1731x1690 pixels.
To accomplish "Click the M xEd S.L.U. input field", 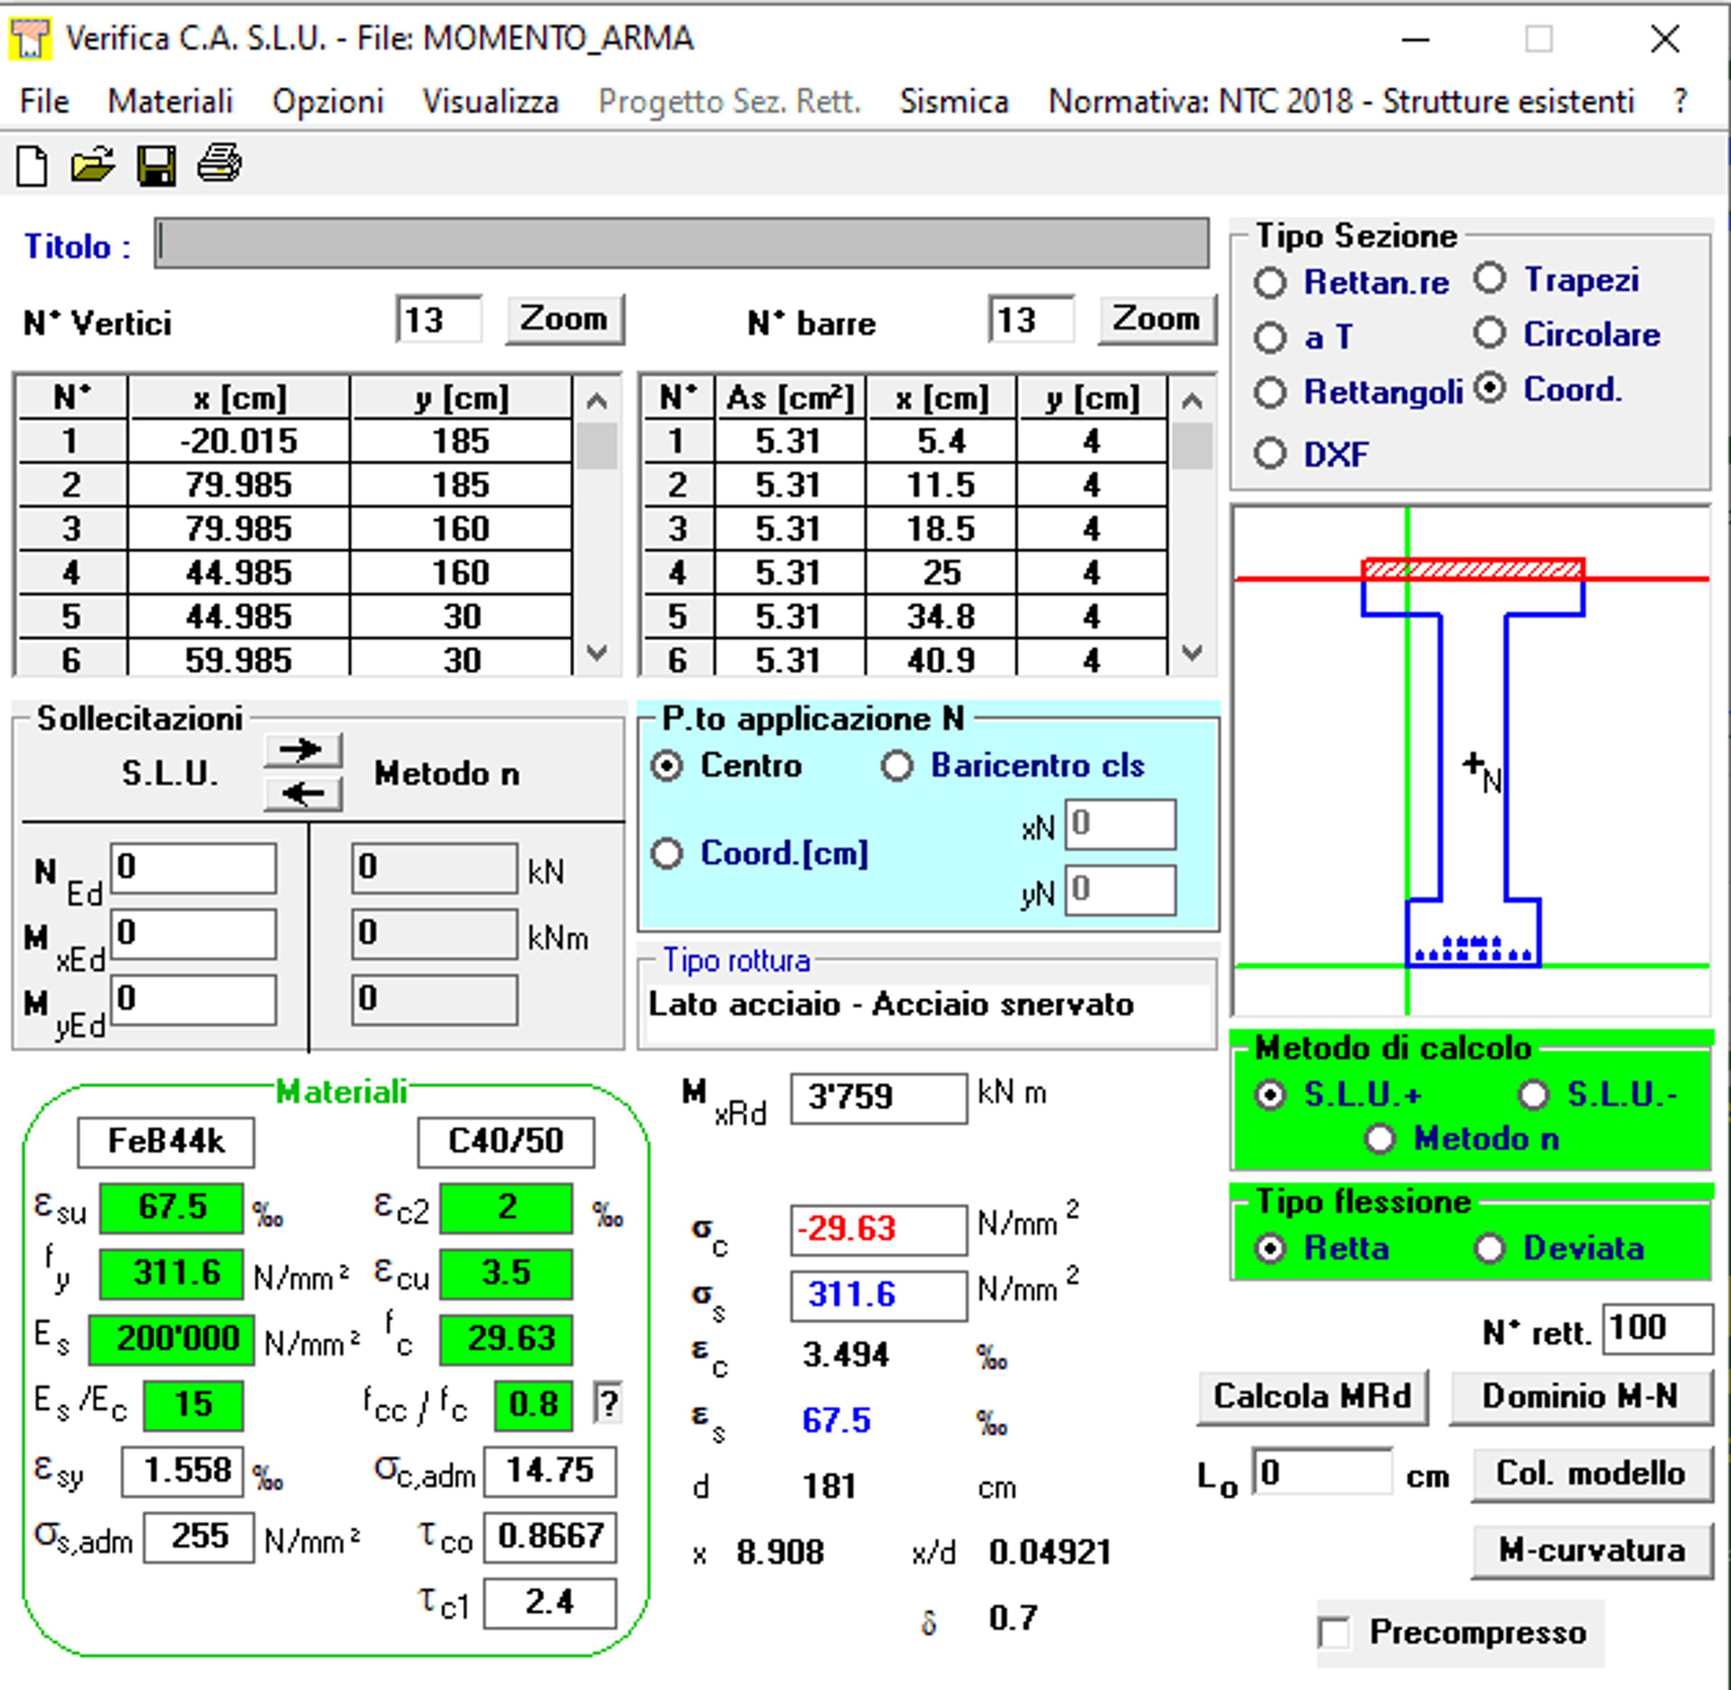I will point(192,934).
